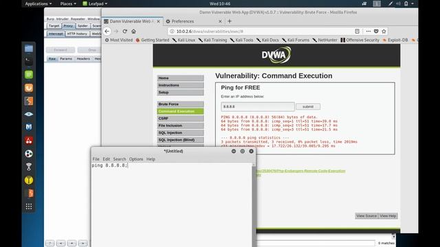Click the Pocket save icon

376,32
